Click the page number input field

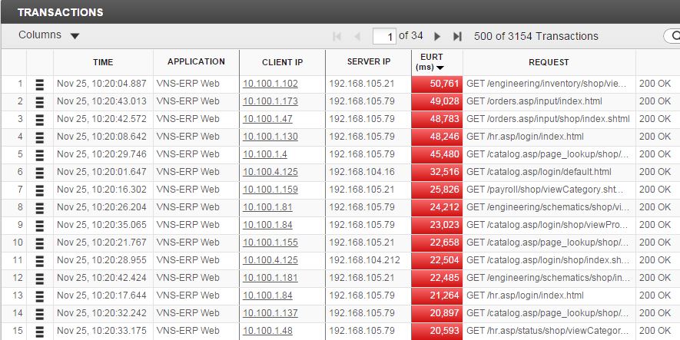[x=384, y=36]
